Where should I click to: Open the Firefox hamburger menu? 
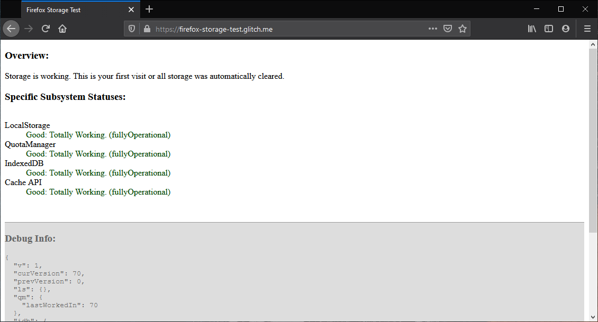587,29
